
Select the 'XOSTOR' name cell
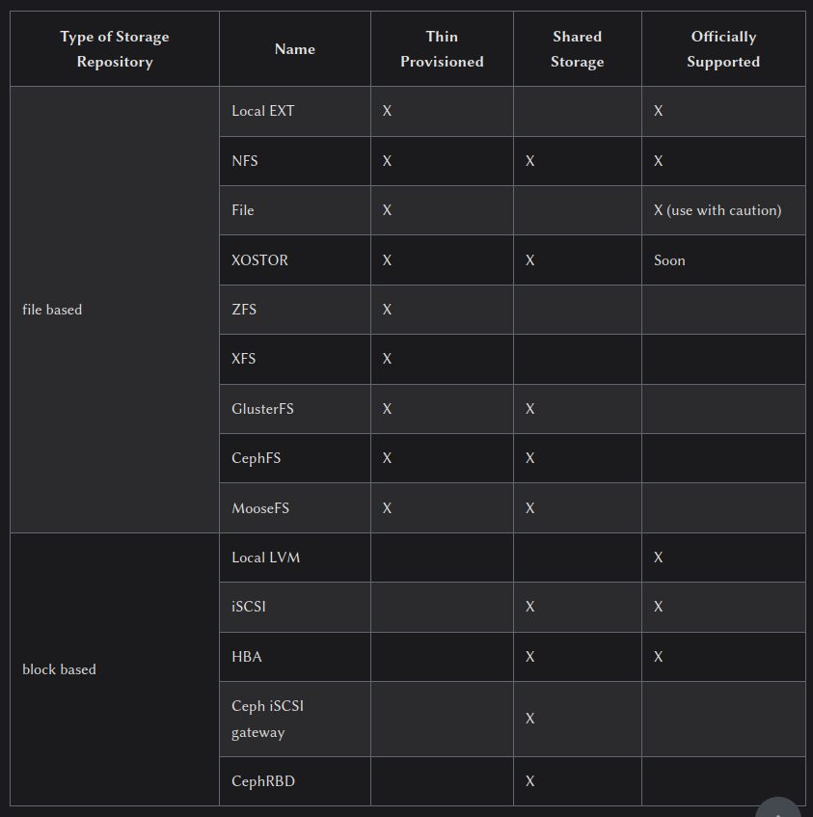[260, 260]
